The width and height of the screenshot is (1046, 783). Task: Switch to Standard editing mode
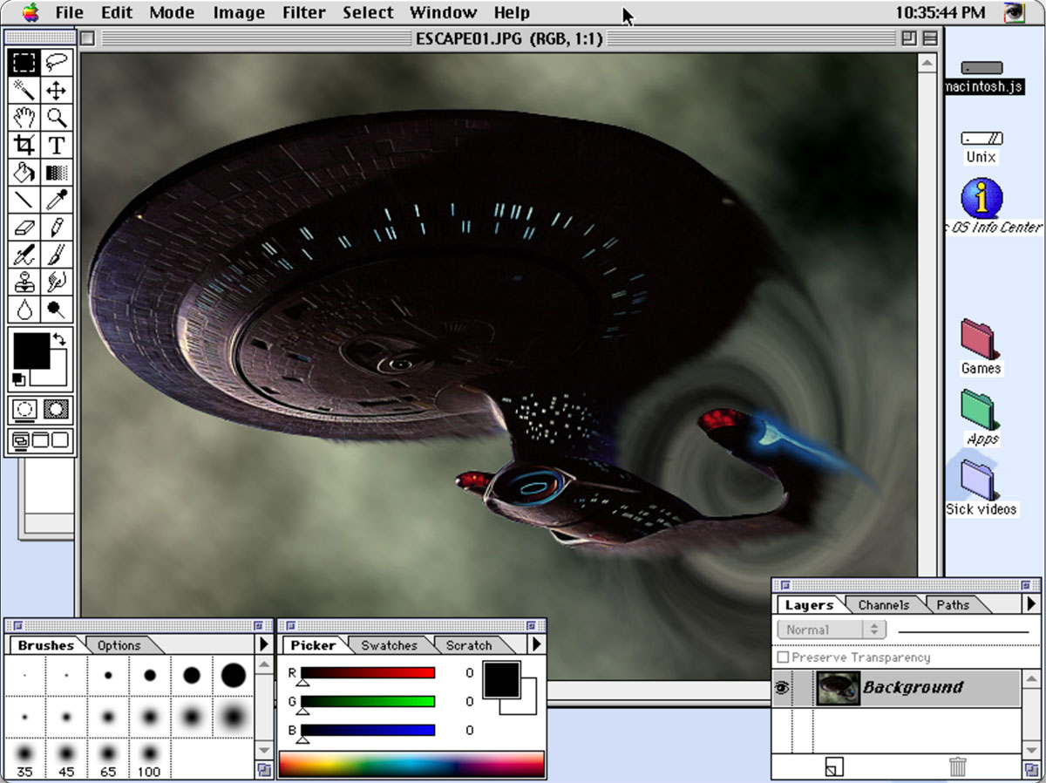[x=24, y=410]
